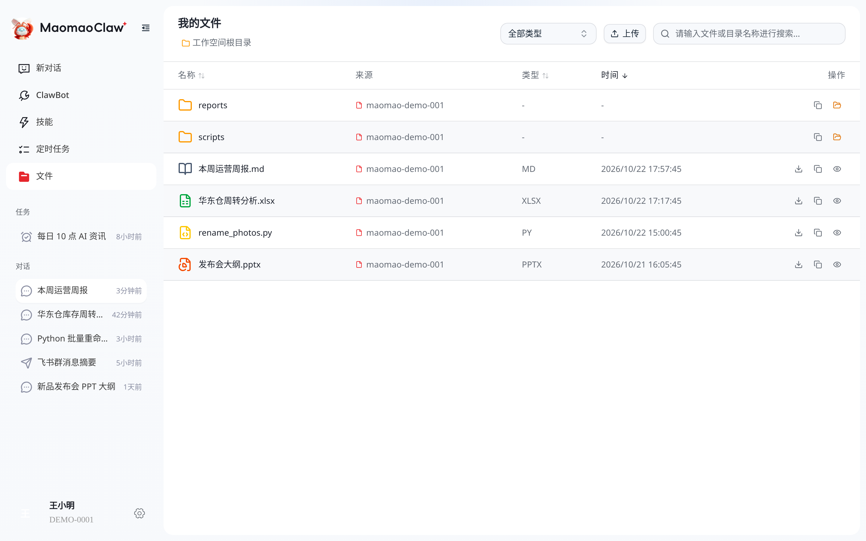Focus the file or directory search field
866x541 pixels.
point(749,34)
